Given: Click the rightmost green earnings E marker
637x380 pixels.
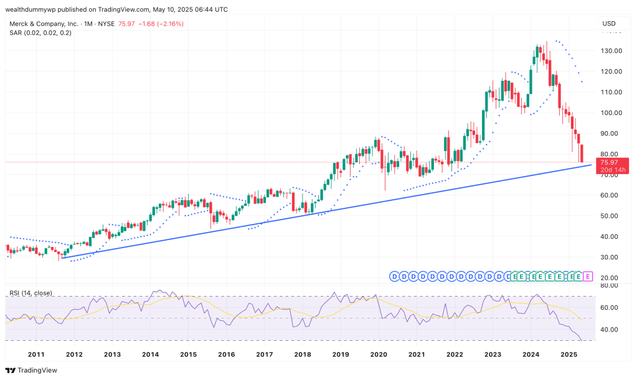Looking at the screenshot, I should pos(578,276).
